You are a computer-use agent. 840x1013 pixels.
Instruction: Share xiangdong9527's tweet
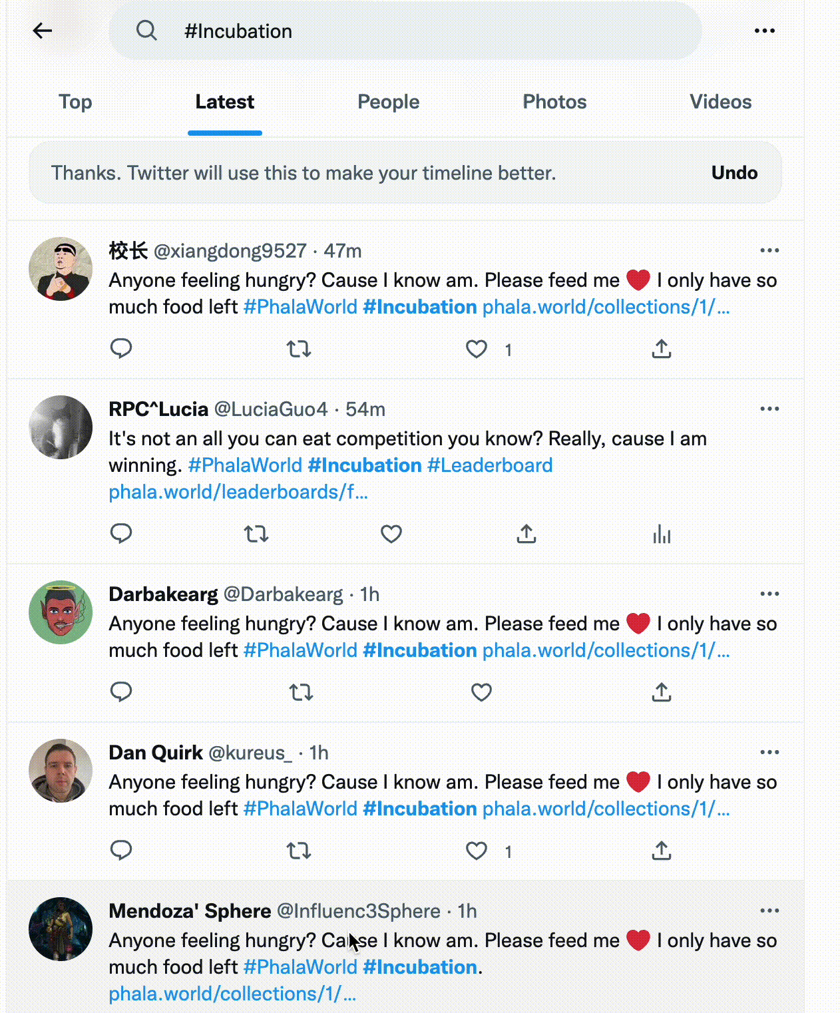[661, 349]
